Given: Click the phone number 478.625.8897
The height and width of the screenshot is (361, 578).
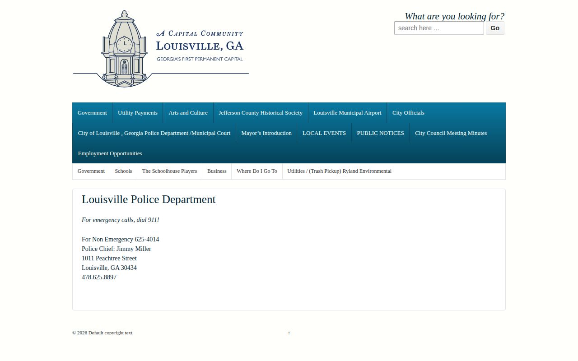Looking at the screenshot, I should pos(99,277).
